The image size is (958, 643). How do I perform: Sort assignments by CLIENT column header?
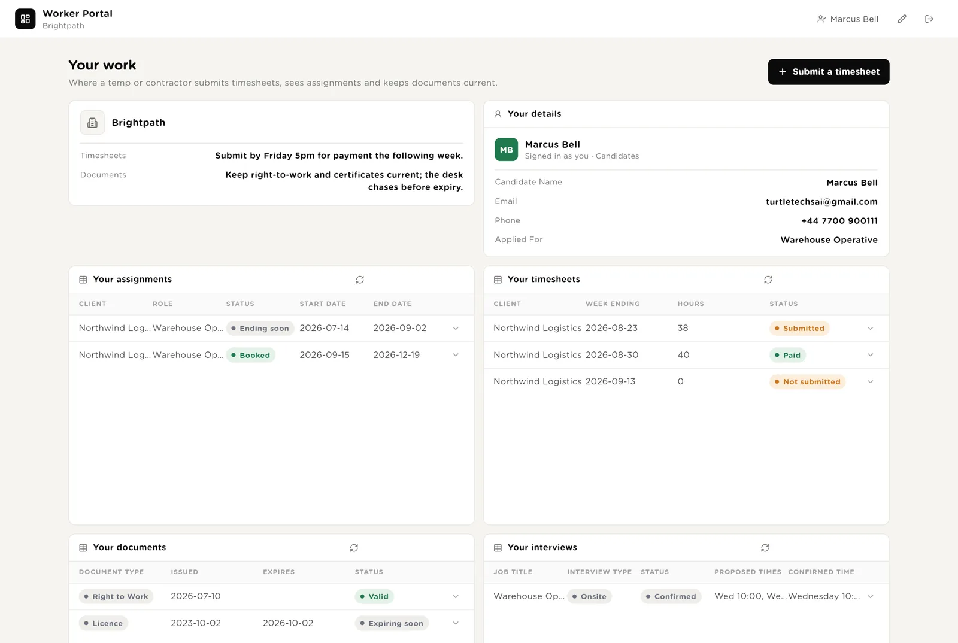click(93, 304)
